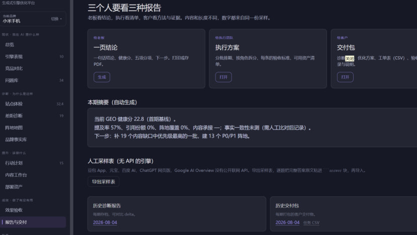Open the 任务 CSV link
Image resolution: width=417 pixels, height=235 pixels.
click(311, 223)
